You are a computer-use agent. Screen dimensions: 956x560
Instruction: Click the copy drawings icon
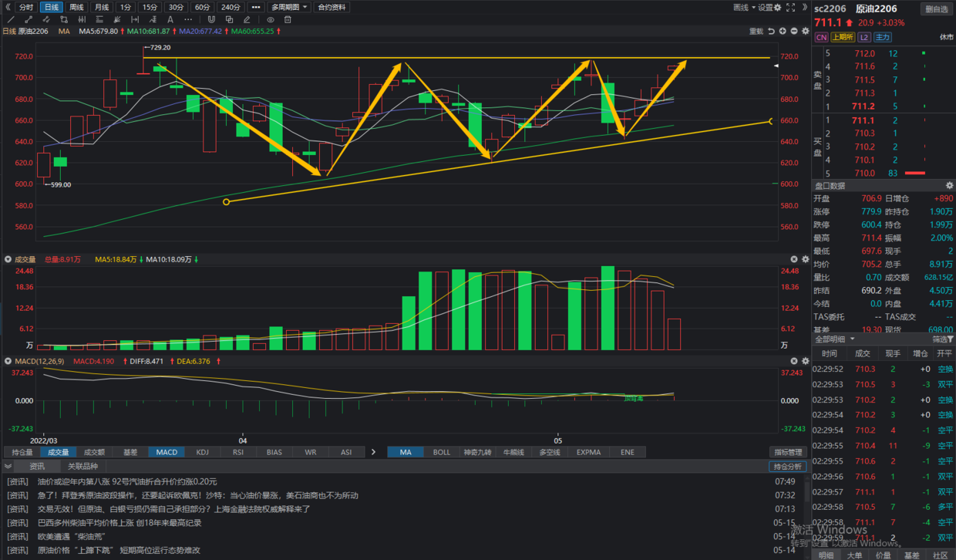[229, 19]
